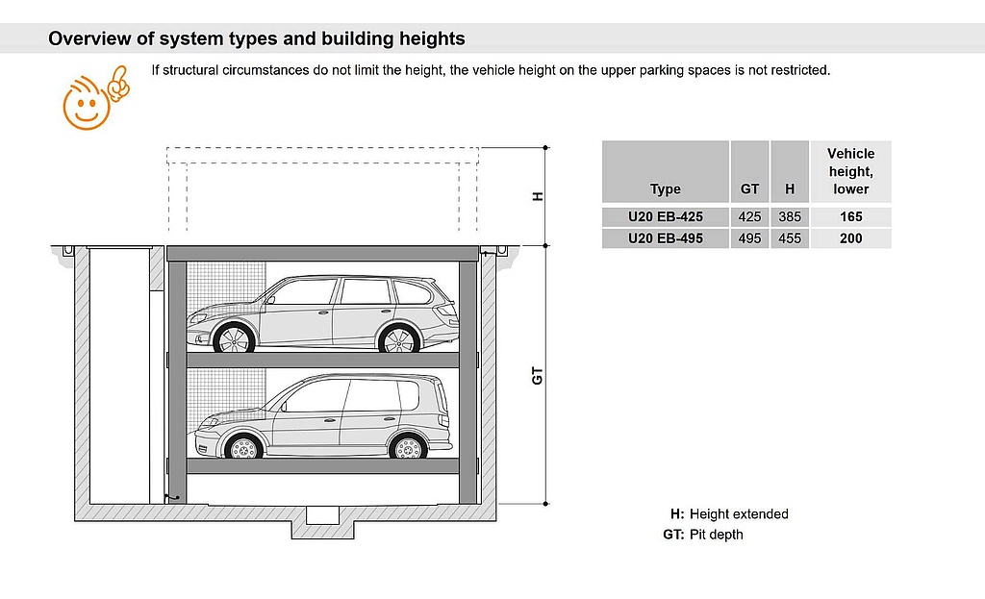Click the dashed extended-height outline above the pit

[x=322, y=189]
